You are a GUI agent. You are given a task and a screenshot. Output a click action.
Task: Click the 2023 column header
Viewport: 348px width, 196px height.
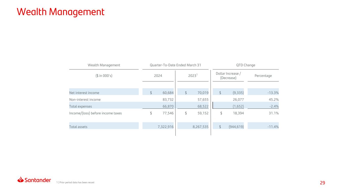point(193,76)
